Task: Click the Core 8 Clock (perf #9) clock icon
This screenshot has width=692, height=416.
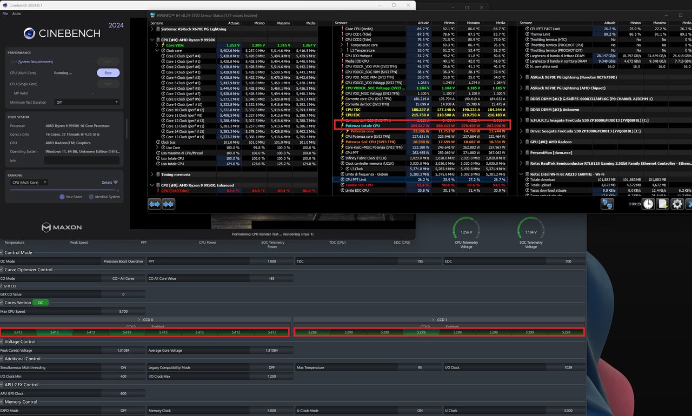Action: pyautogui.click(x=163, y=99)
